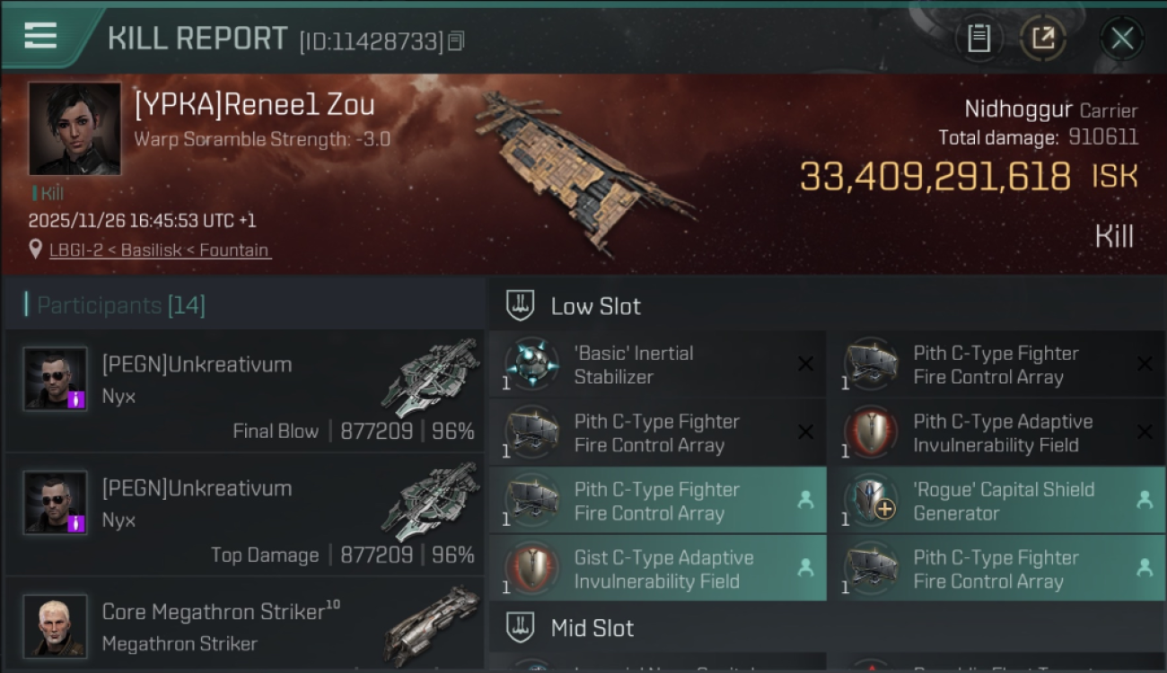Open the Participants [14] list header
This screenshot has height=673, width=1167.
(121, 305)
